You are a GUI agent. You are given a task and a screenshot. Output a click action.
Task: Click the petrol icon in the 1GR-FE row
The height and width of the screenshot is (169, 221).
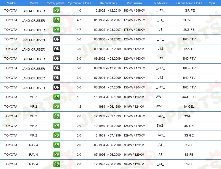(x=57, y=10)
